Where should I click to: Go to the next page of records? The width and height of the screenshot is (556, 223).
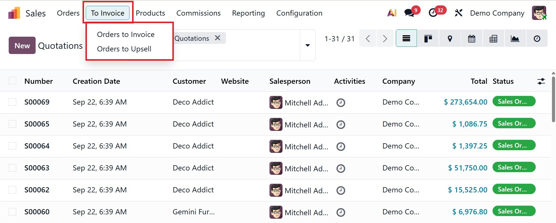coord(385,38)
